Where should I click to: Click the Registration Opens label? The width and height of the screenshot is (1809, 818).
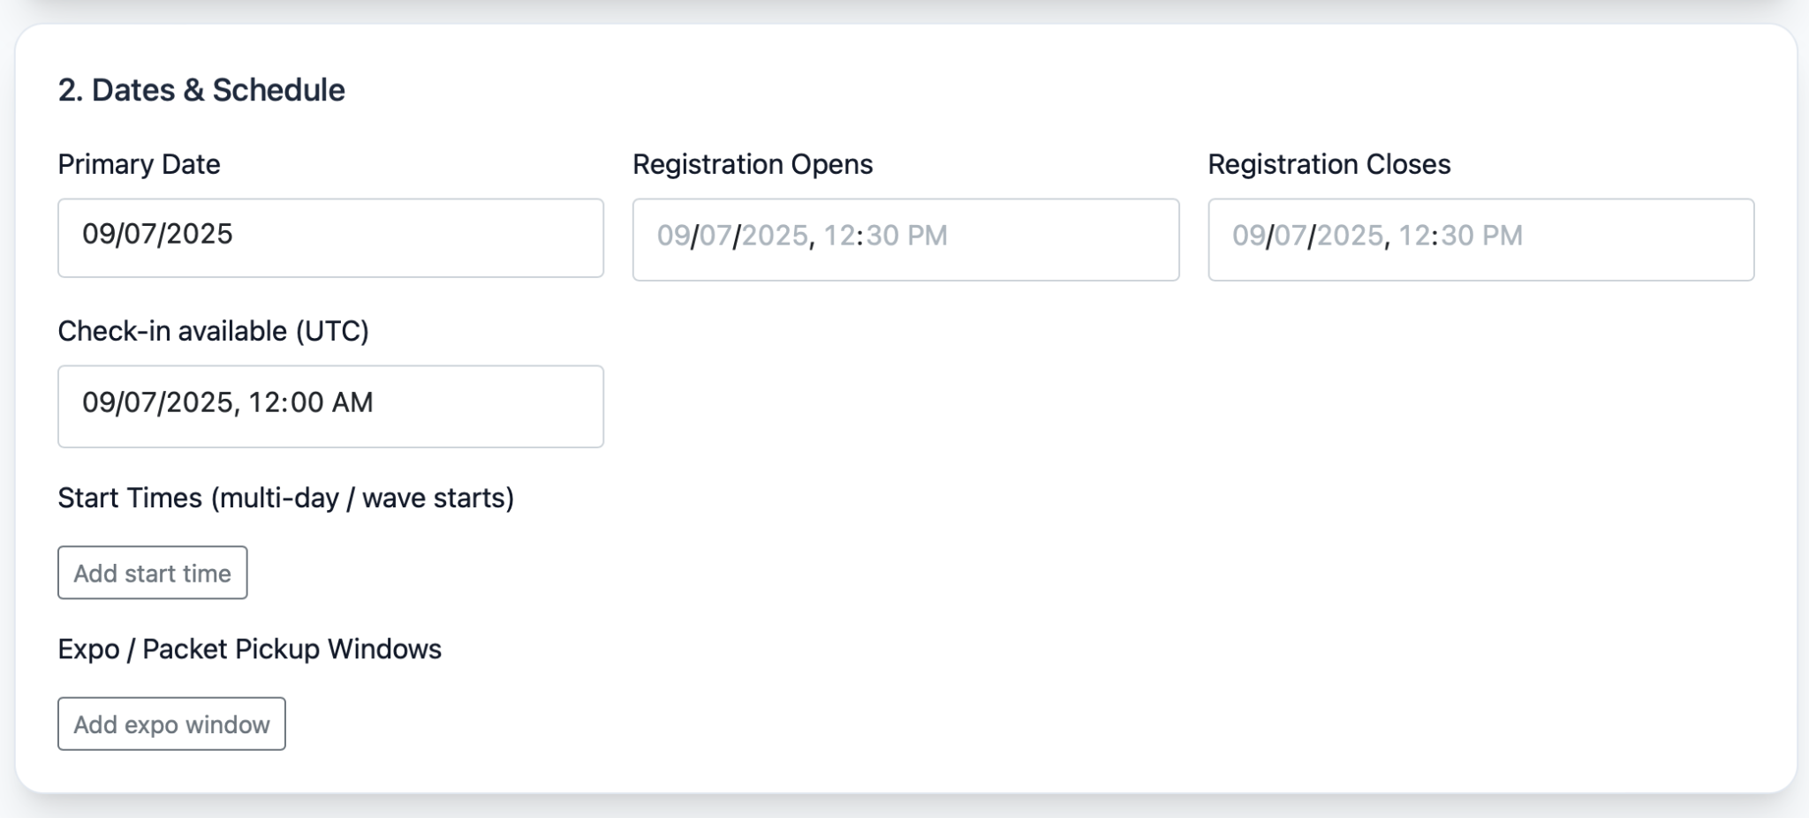(753, 164)
